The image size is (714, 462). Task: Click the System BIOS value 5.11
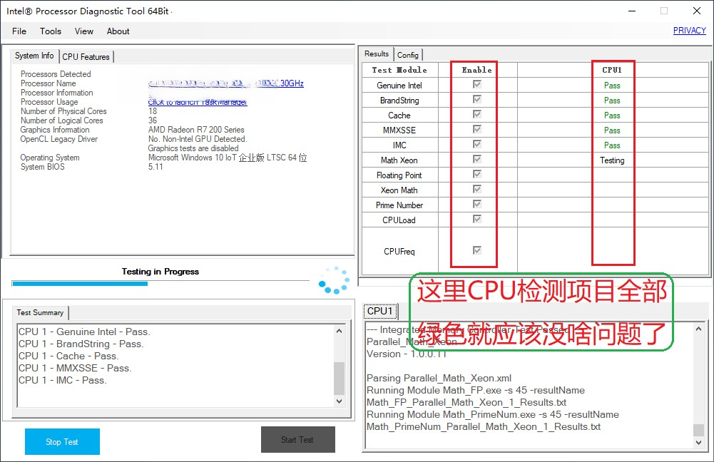155,167
